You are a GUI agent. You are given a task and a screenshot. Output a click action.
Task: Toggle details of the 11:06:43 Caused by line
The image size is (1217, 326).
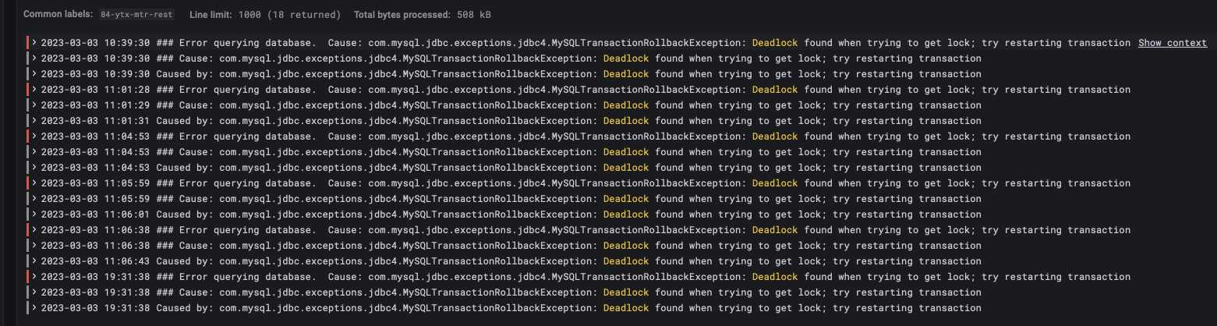coord(34,261)
